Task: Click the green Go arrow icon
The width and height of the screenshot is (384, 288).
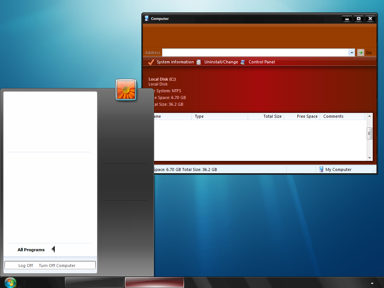Action: tap(360, 52)
